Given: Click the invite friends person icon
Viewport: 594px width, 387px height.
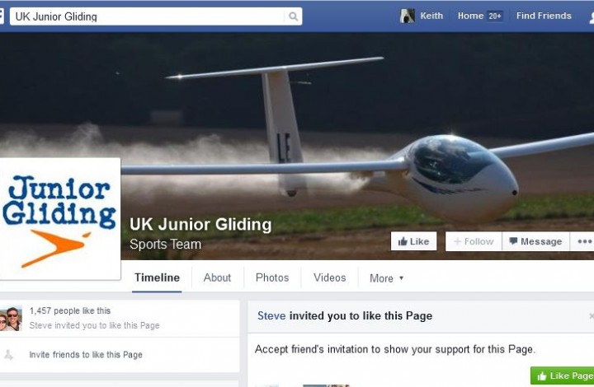Looking at the screenshot, I should pyautogui.click(x=8, y=355).
